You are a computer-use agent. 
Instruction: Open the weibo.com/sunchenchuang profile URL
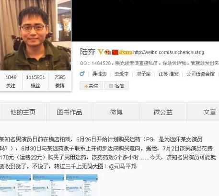[169, 52]
